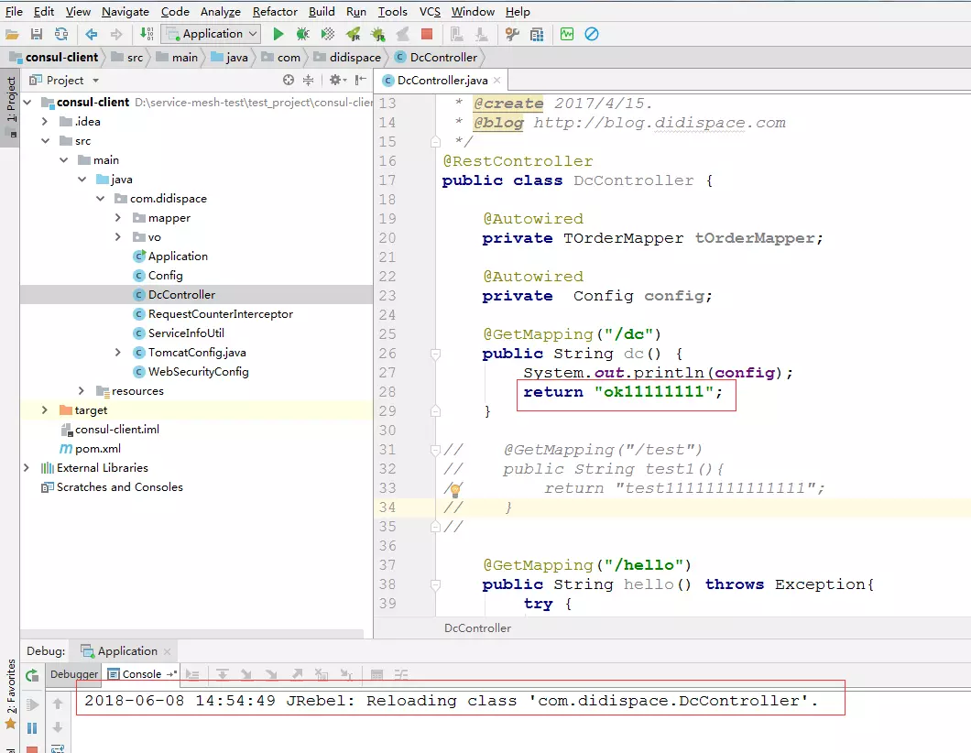971x753 pixels.
Task: Pause the program in the Debug panel
Action: point(32,728)
